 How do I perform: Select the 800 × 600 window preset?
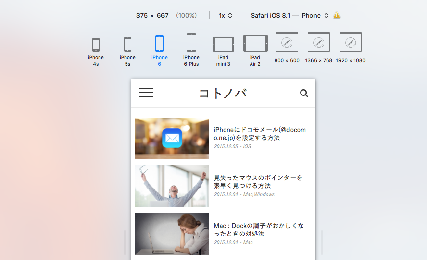pos(287,42)
